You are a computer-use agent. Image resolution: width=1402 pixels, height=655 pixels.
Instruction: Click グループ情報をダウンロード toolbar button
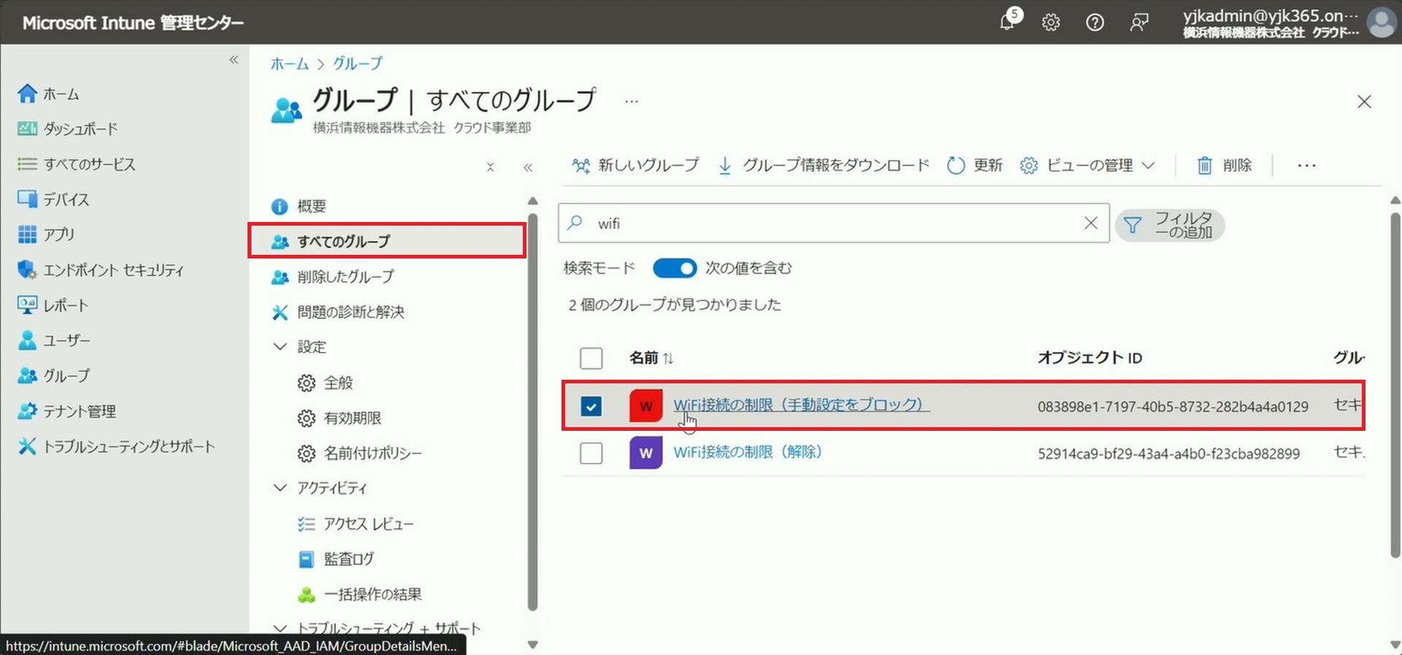[x=824, y=165]
